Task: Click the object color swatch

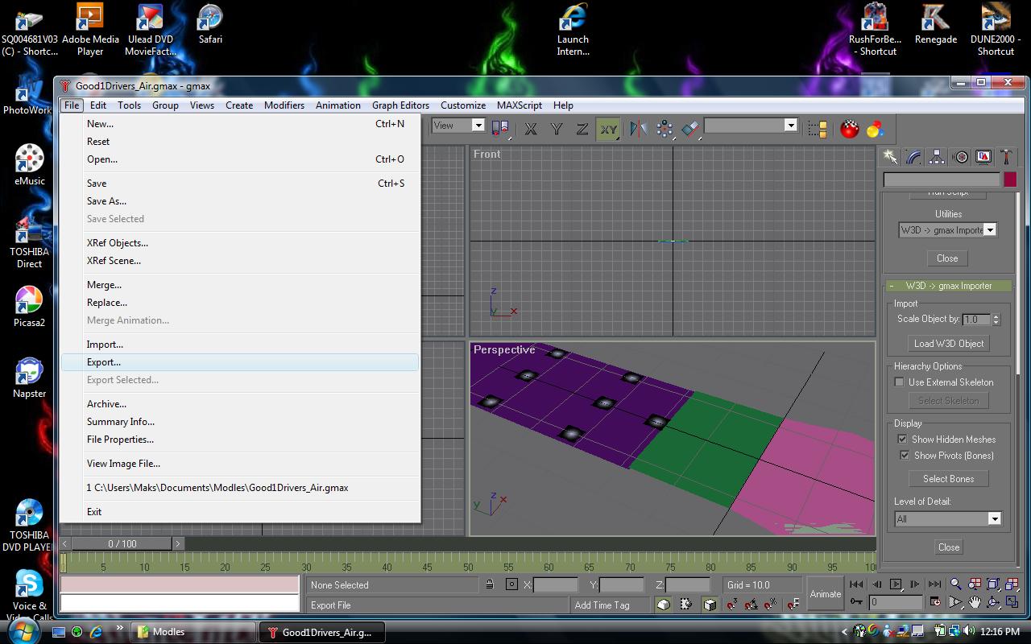Action: 1010,180
